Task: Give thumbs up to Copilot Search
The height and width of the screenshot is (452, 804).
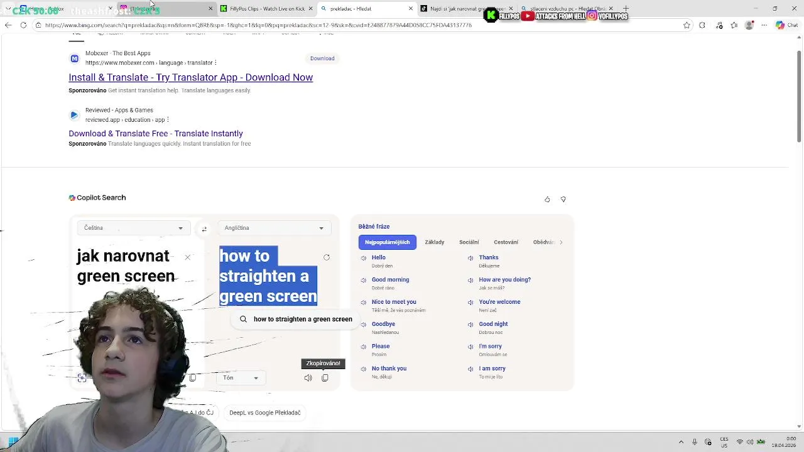Action: (x=547, y=200)
